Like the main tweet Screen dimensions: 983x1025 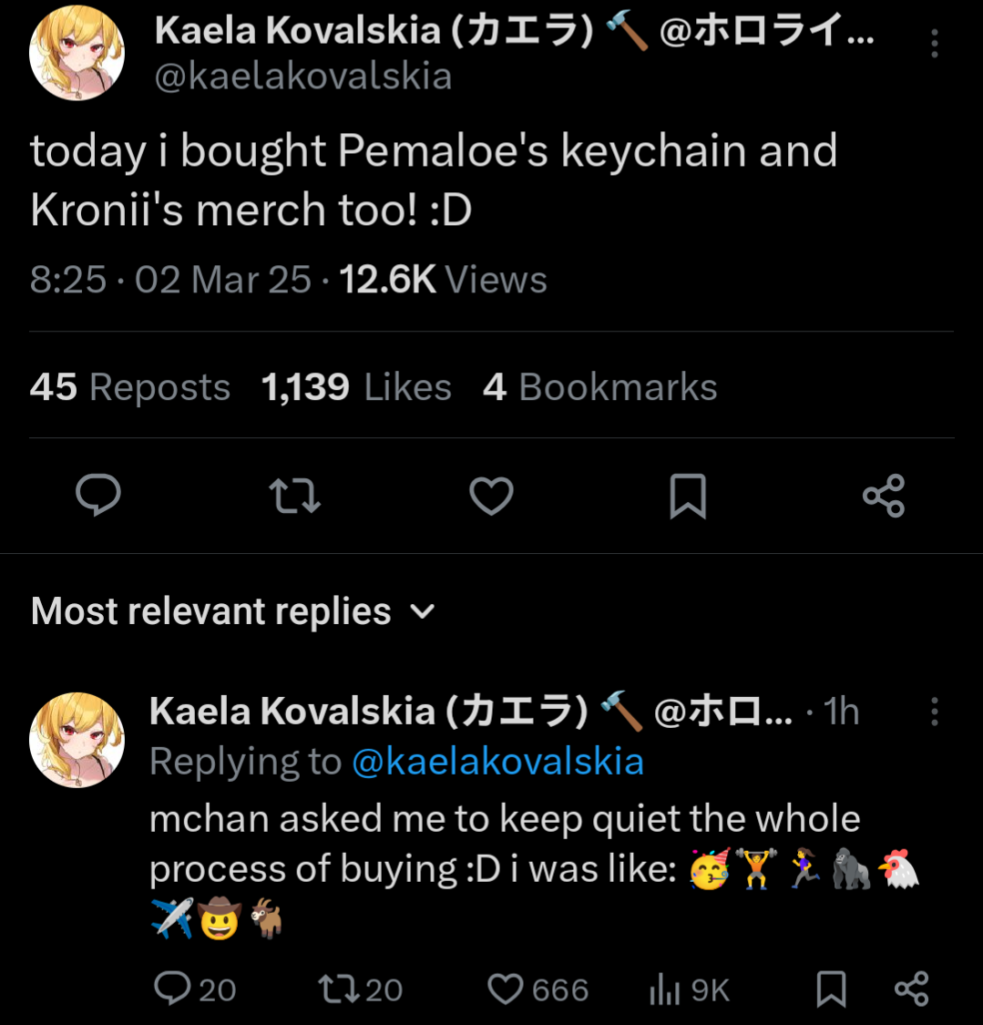(491, 496)
